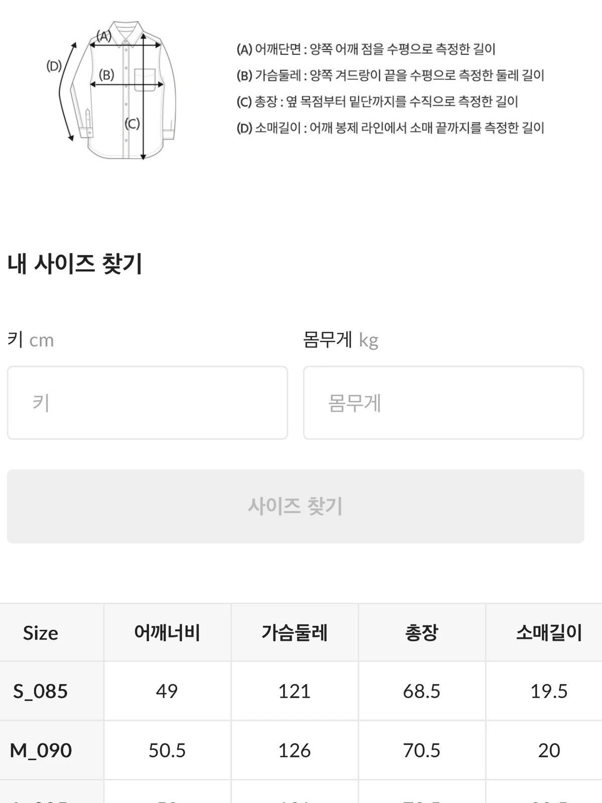
Task: Click the (C) 총장 description text
Action: (x=377, y=101)
